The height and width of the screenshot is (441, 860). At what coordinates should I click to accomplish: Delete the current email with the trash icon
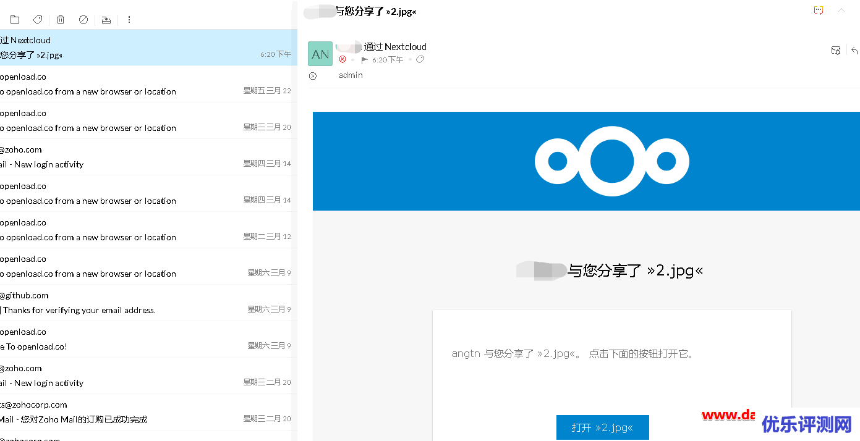(x=60, y=19)
